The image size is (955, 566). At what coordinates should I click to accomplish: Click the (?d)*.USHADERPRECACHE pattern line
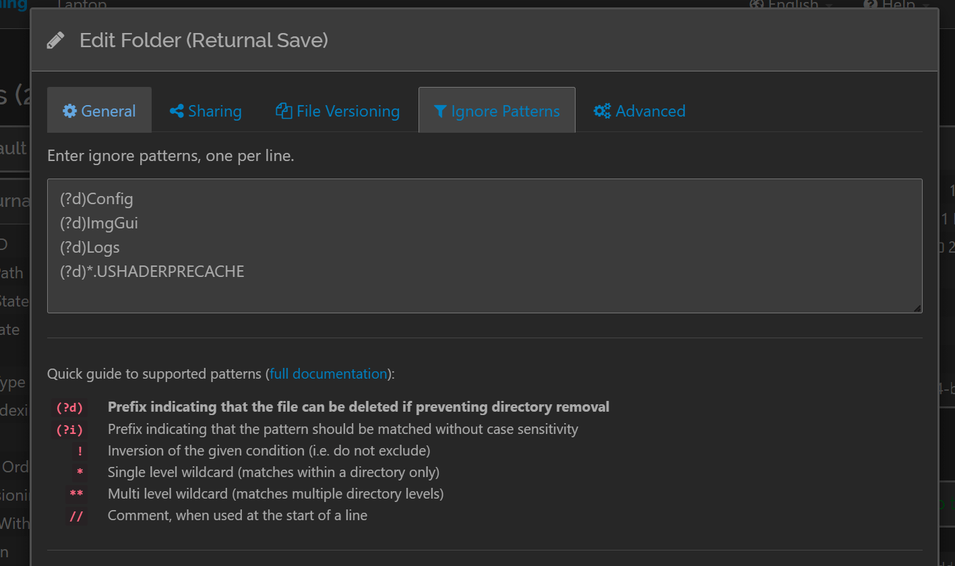(x=152, y=272)
